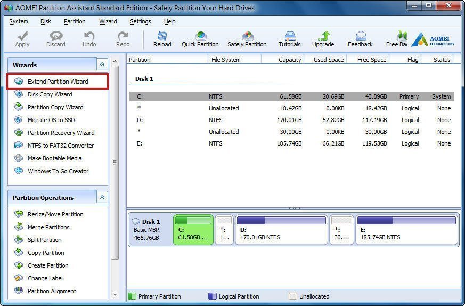Open Windows To Go Creator

pyautogui.click(x=58, y=171)
